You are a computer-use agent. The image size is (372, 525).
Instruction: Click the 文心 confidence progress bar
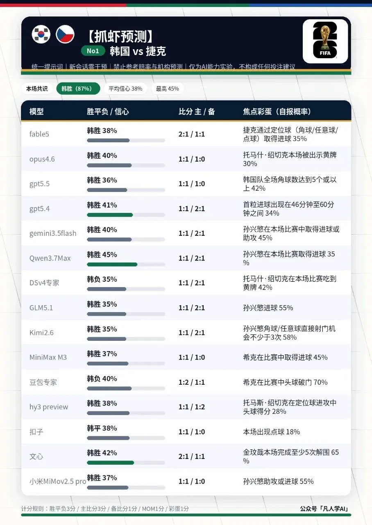[126, 463]
